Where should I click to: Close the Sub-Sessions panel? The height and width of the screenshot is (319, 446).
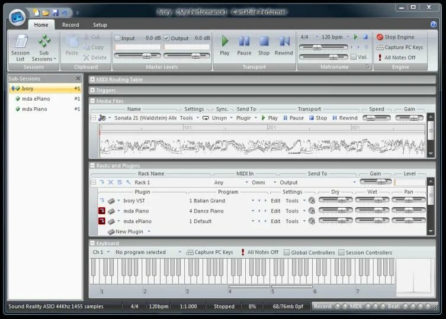78,79
